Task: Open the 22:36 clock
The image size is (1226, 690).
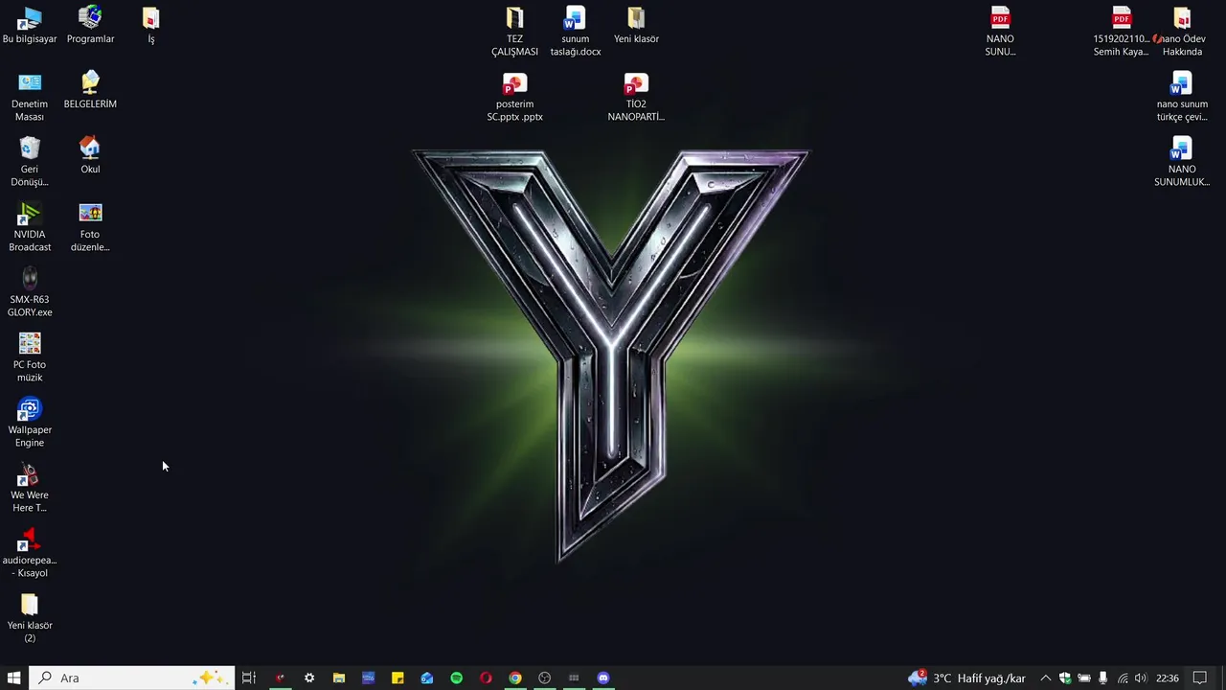Action: 1167,678
